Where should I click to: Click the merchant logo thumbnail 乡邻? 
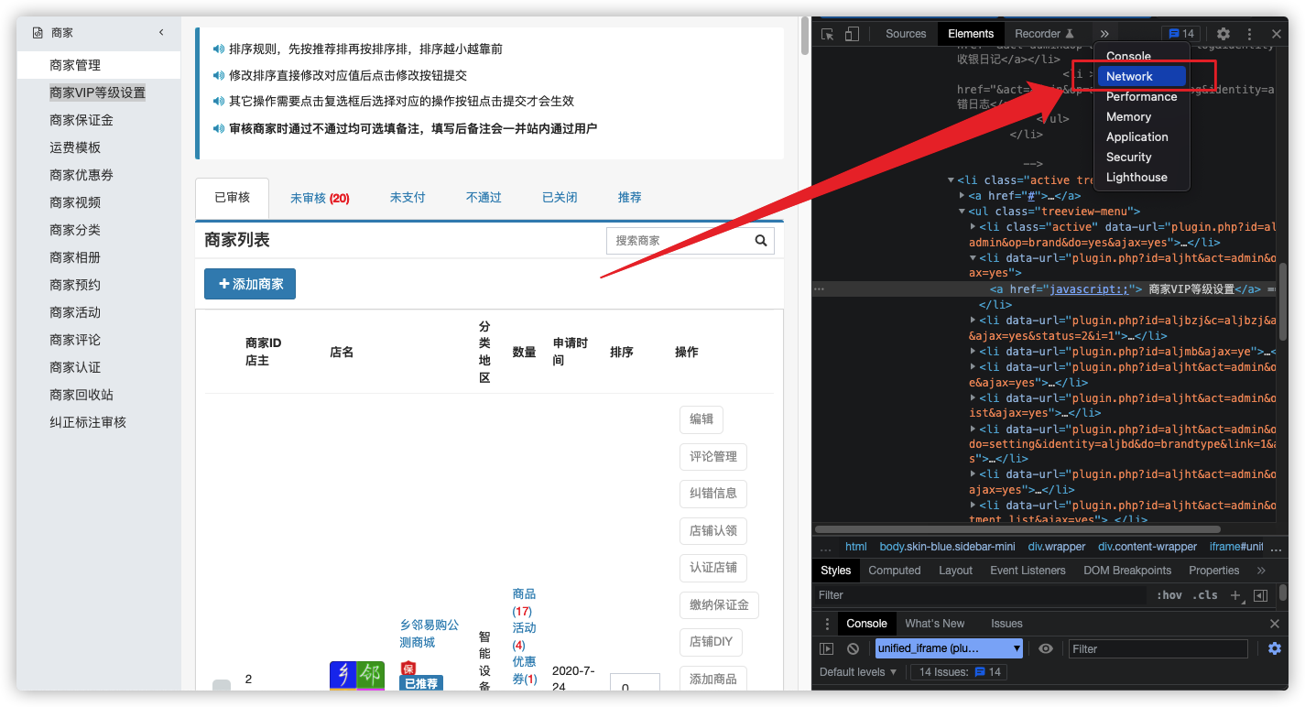pyautogui.click(x=357, y=675)
